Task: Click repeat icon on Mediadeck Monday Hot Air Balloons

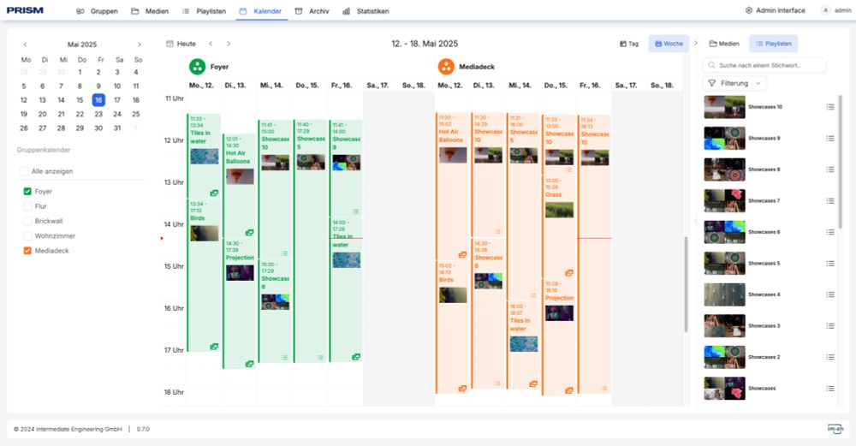Action: (x=462, y=255)
